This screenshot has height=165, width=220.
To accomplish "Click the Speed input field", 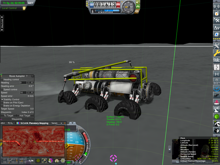I will 23,92.
